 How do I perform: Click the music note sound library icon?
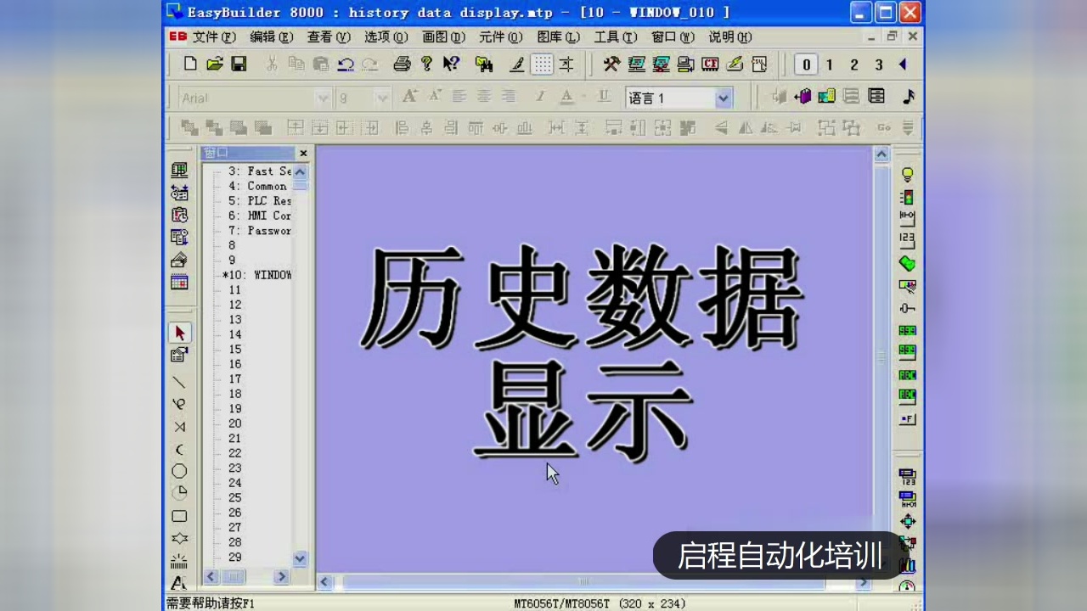[908, 97]
